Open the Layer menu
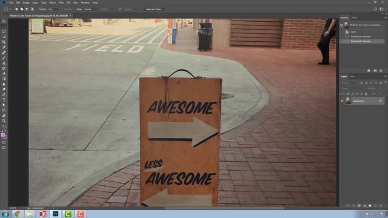Viewport: 388px width, 218px height. [x=35, y=2]
